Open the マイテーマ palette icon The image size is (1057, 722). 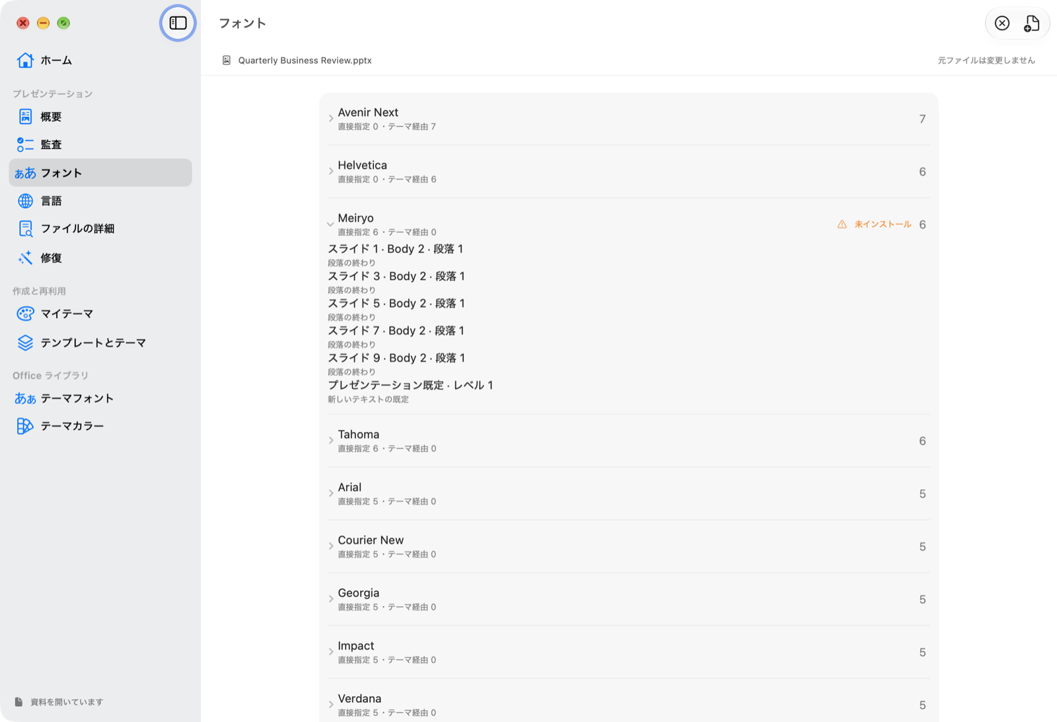tap(25, 314)
